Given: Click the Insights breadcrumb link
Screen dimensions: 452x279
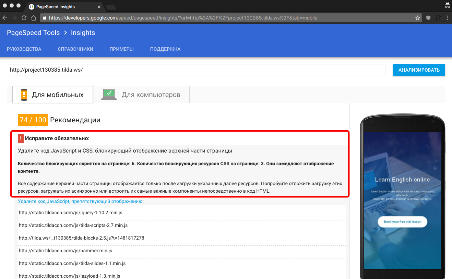Looking at the screenshot, I should [83, 33].
